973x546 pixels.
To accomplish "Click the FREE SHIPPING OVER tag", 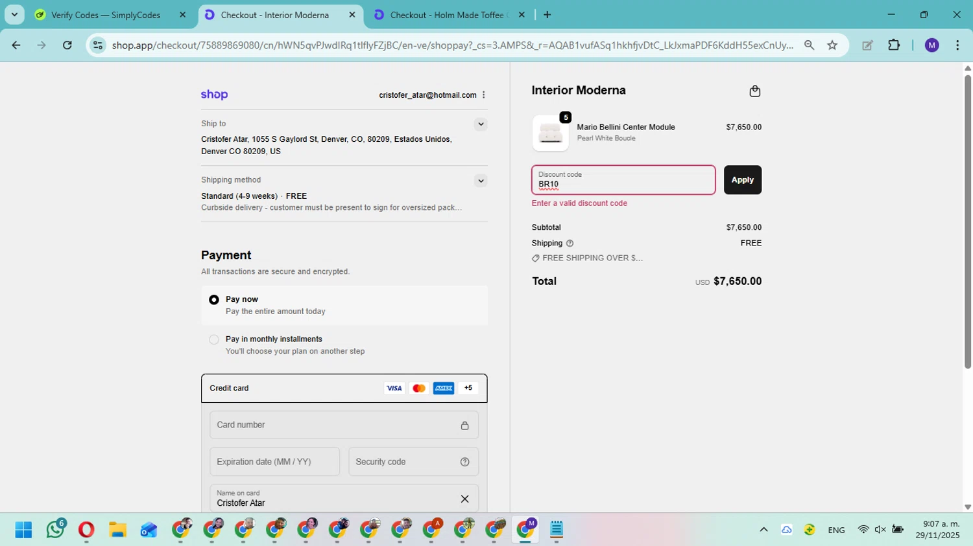I will (587, 258).
